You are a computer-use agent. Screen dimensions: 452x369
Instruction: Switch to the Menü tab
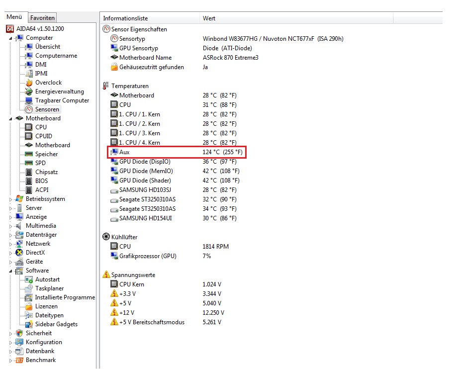pyautogui.click(x=14, y=17)
